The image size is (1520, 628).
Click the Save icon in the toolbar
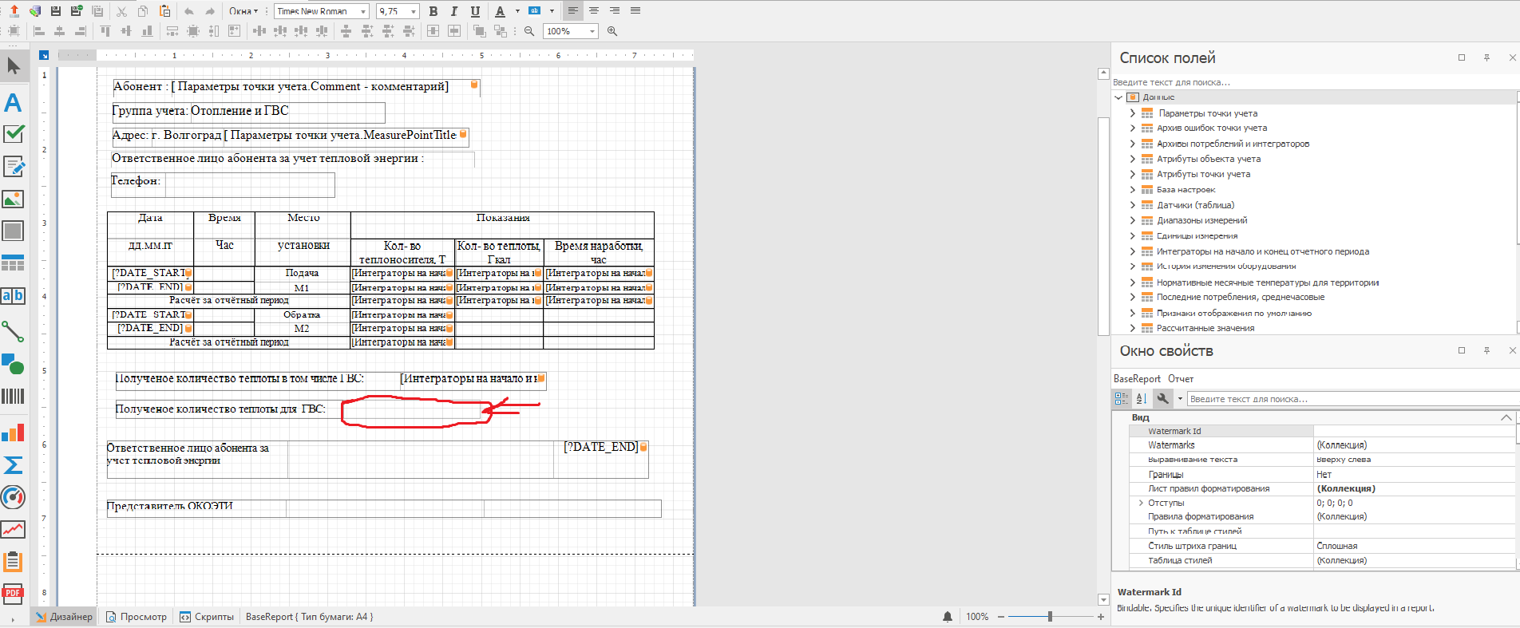[55, 11]
